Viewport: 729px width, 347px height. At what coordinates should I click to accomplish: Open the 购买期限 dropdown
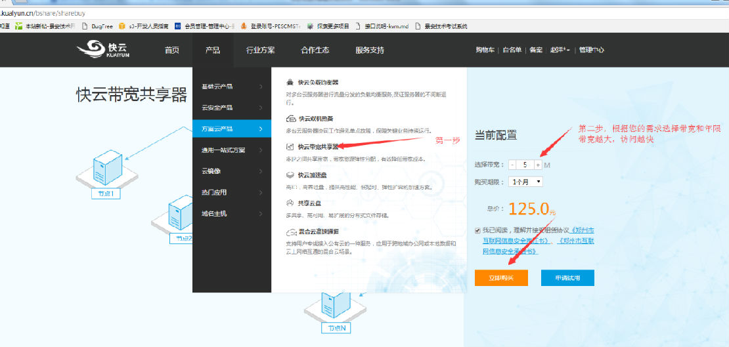pyautogui.click(x=525, y=181)
